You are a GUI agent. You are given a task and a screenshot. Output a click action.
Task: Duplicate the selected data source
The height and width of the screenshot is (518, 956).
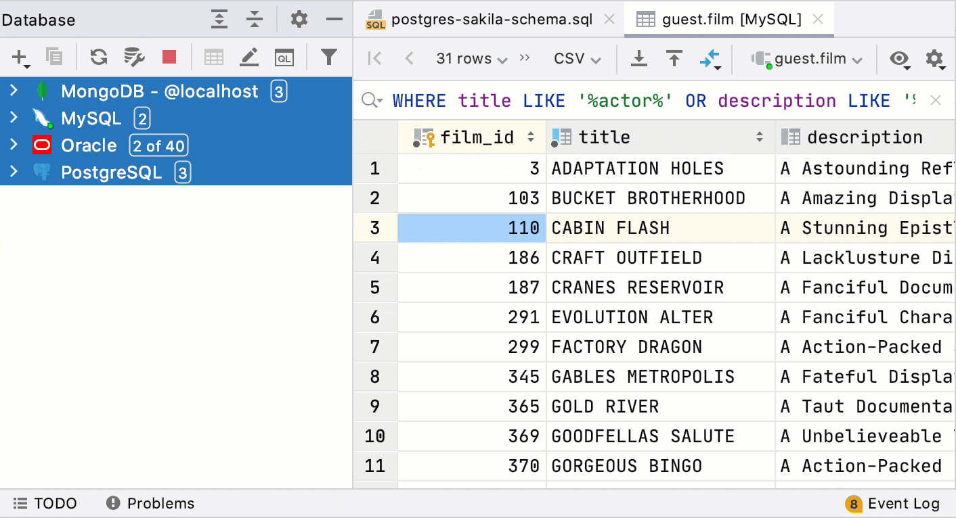55,57
